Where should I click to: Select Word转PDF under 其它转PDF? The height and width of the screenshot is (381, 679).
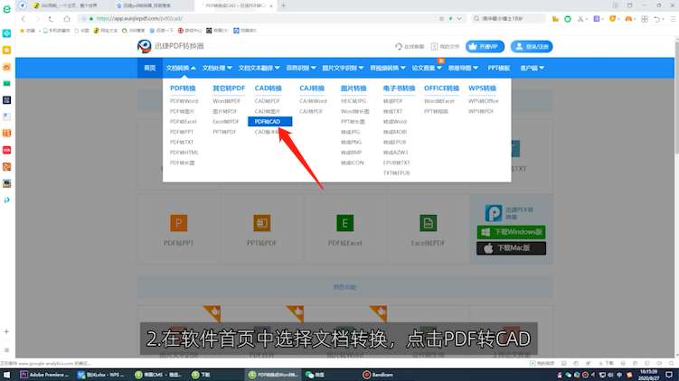(x=226, y=101)
